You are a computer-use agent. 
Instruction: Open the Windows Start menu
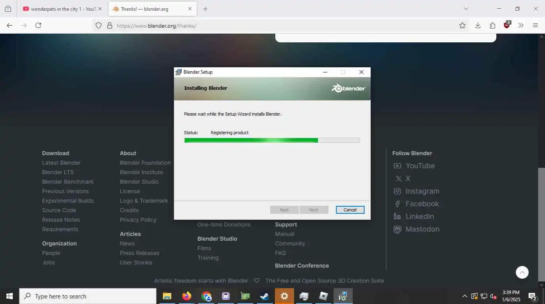10,296
